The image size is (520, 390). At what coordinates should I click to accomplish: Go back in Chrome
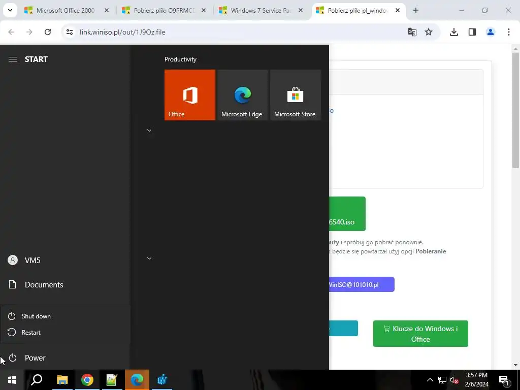click(11, 32)
